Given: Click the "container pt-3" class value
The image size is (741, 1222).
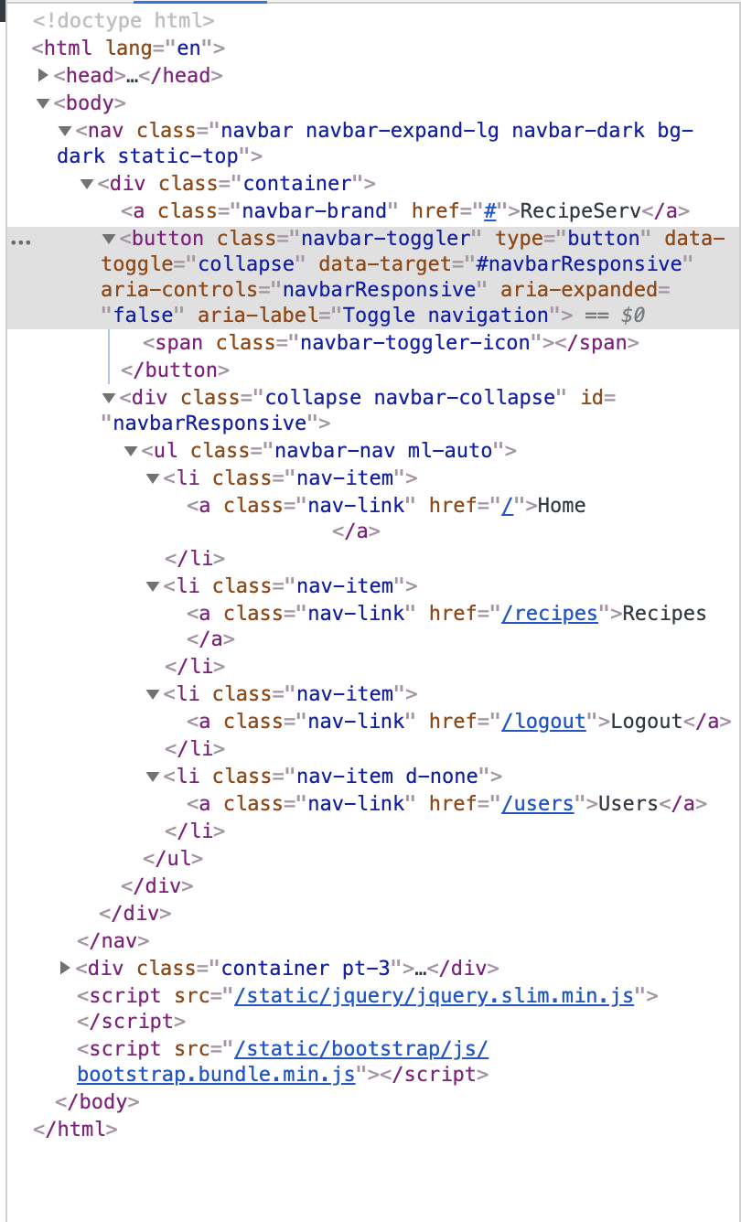Looking at the screenshot, I should (306, 968).
